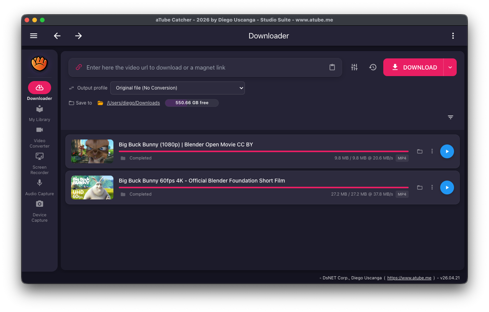Open the /Users/diego/Downloads path link
The width and height of the screenshot is (489, 312).
pyautogui.click(x=133, y=103)
